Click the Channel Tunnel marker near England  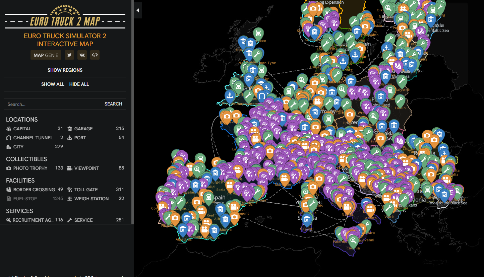point(262,97)
